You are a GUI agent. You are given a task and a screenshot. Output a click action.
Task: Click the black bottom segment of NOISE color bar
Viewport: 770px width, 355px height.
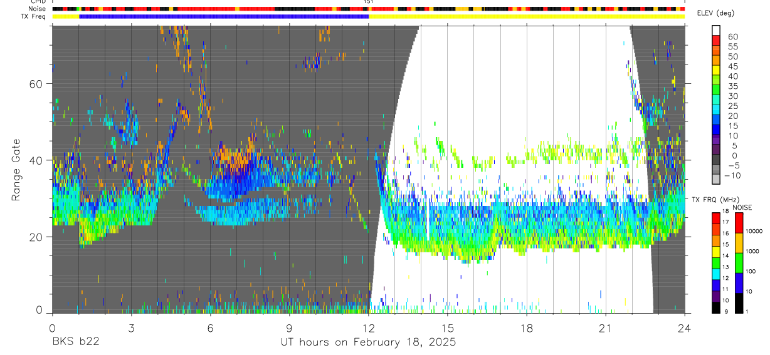pos(739,303)
